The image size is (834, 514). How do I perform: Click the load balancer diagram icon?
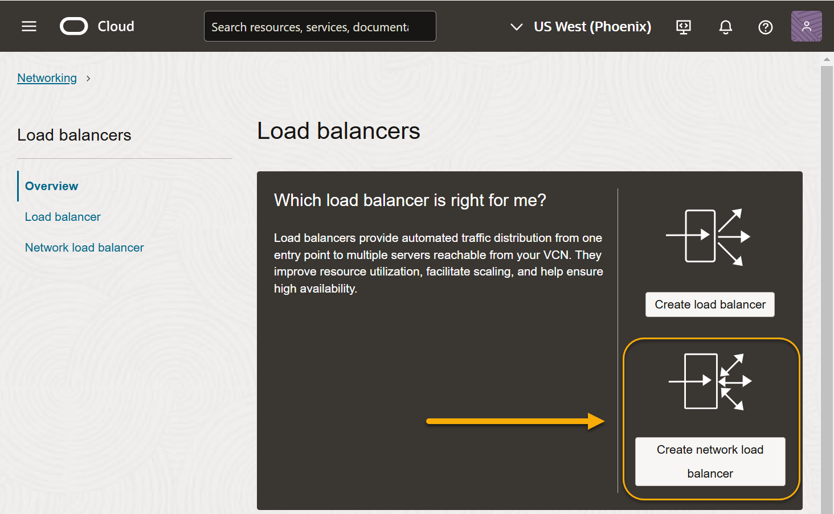[x=709, y=236]
